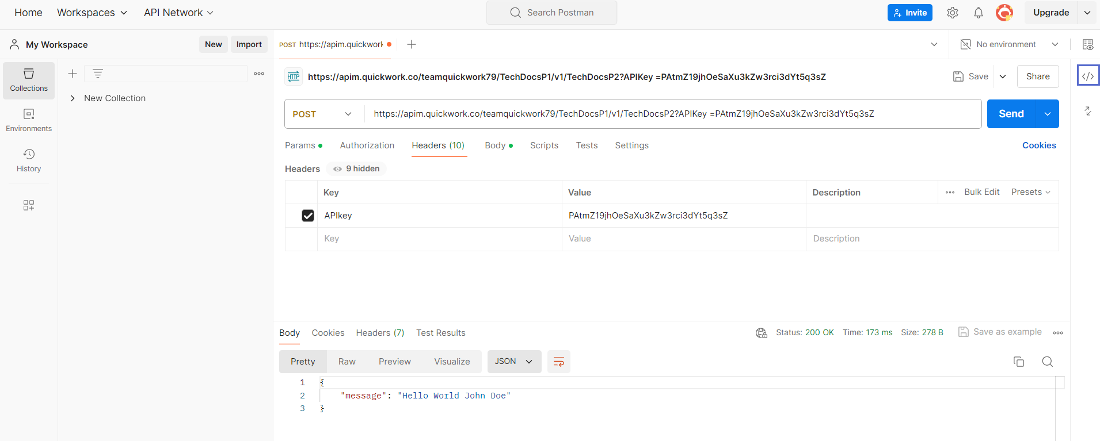Expand the Workspaces dropdown

coord(92,13)
